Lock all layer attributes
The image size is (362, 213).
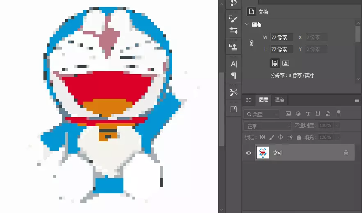coord(299,137)
